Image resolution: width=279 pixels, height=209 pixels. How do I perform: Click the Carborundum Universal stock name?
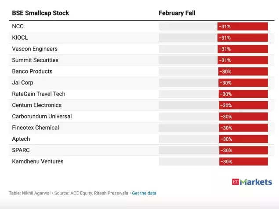[42, 116]
